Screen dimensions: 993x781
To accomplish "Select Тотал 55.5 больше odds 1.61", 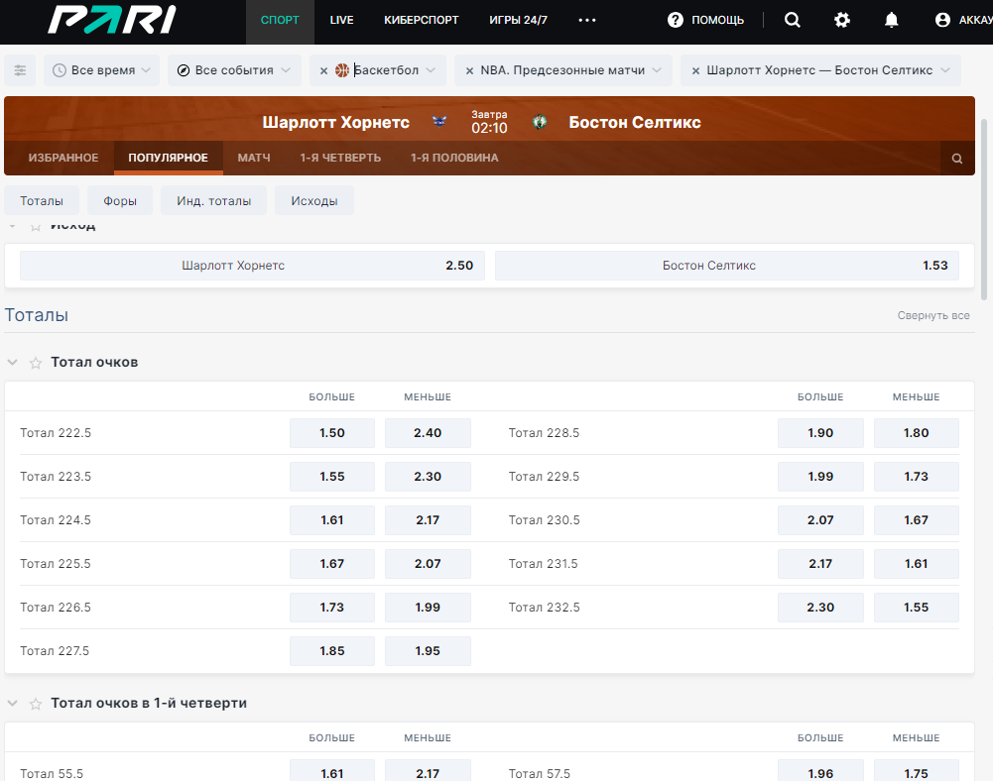I will 332,770.
